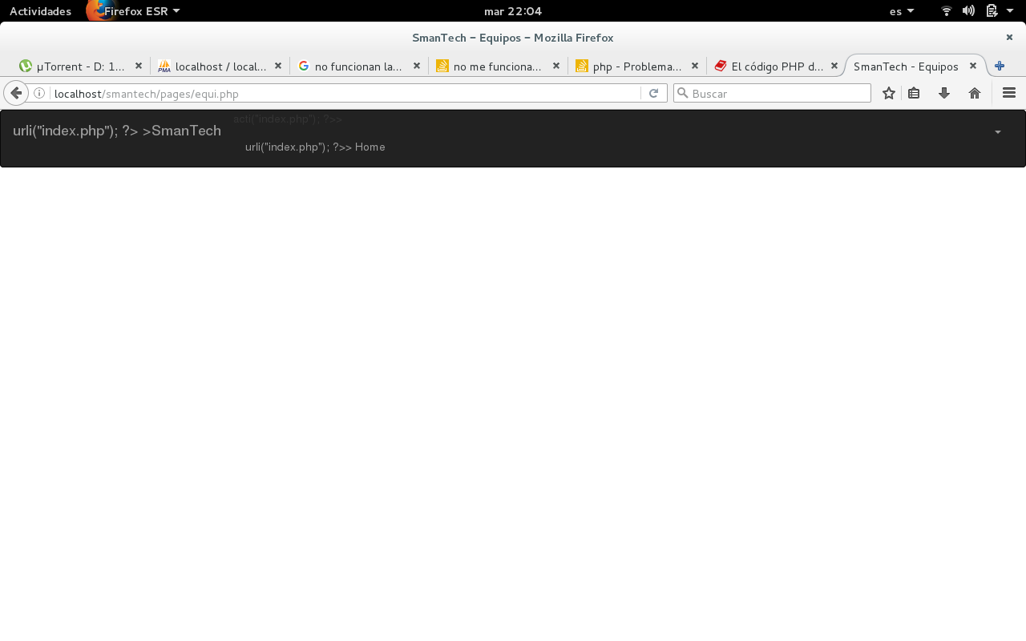Click the URL address field
1026x641 pixels.
(x=346, y=94)
